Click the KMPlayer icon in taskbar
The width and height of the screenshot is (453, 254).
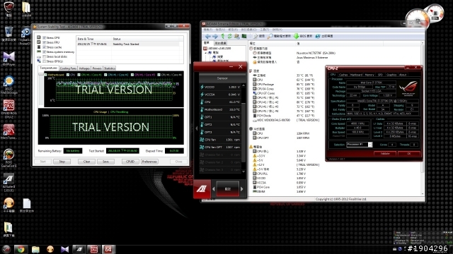[x=64, y=249]
